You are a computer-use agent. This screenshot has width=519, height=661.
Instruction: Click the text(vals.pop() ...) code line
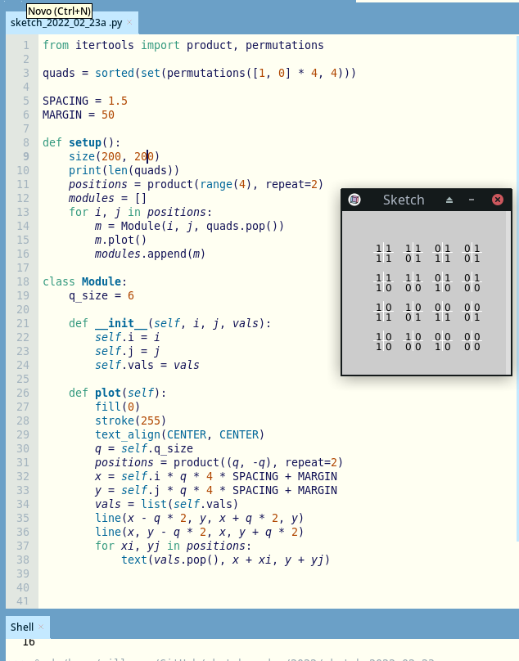point(225,560)
